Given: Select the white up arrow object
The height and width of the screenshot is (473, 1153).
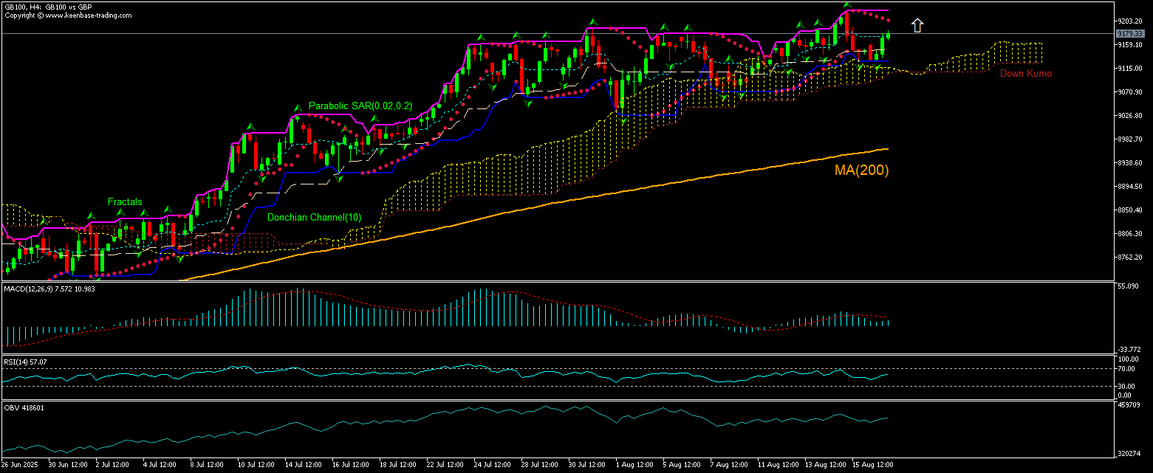Looking at the screenshot, I should click(917, 24).
